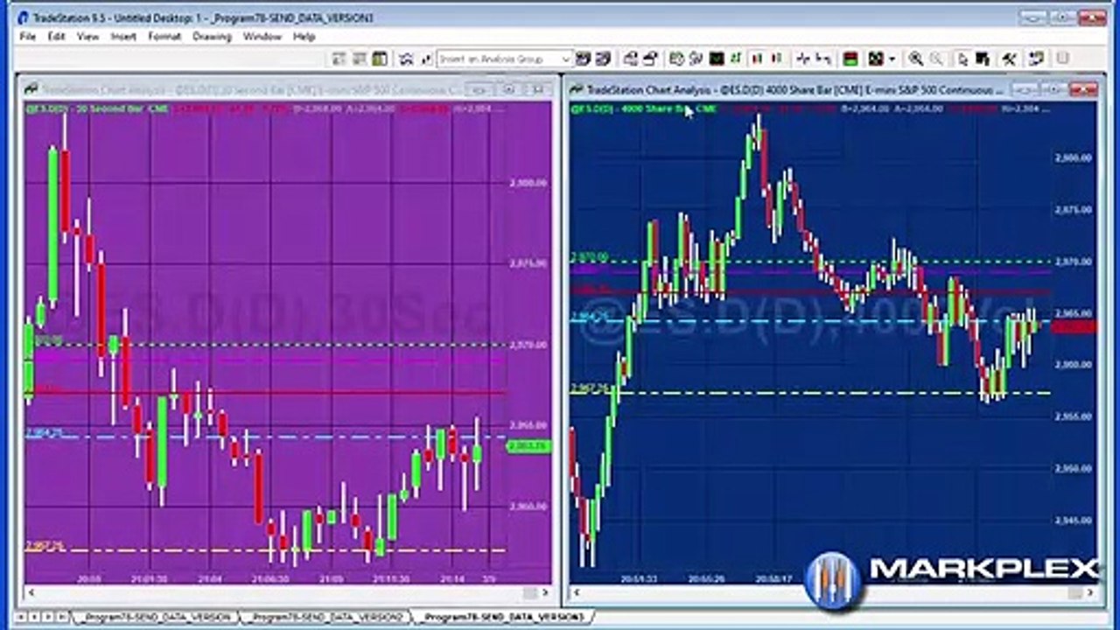Screen dimensions: 1120x630
Task: Select the pointer cursor tool in toolbar
Action: coord(962,59)
